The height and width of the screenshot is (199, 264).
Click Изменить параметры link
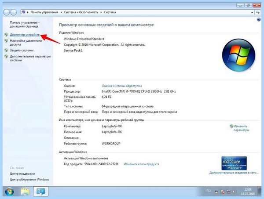[241, 128]
